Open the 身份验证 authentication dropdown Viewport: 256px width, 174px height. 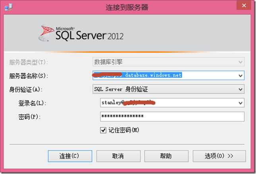click(x=169, y=89)
